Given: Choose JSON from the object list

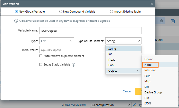Looking at the screenshot, I should (148, 103).
